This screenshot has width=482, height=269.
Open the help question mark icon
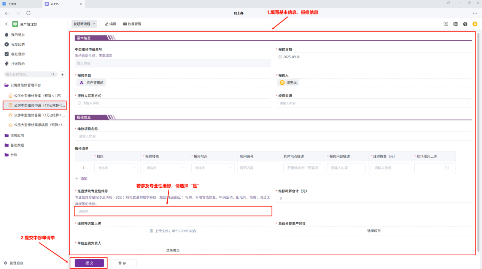click(465, 24)
